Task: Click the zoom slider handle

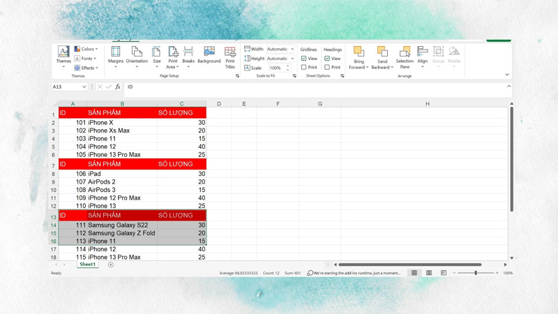Action: 476,273
